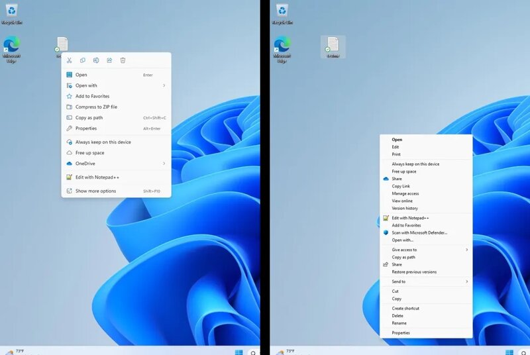Click the Cut scissors icon in modern menu
Screen dimensions: 530x355
[x=70, y=60]
